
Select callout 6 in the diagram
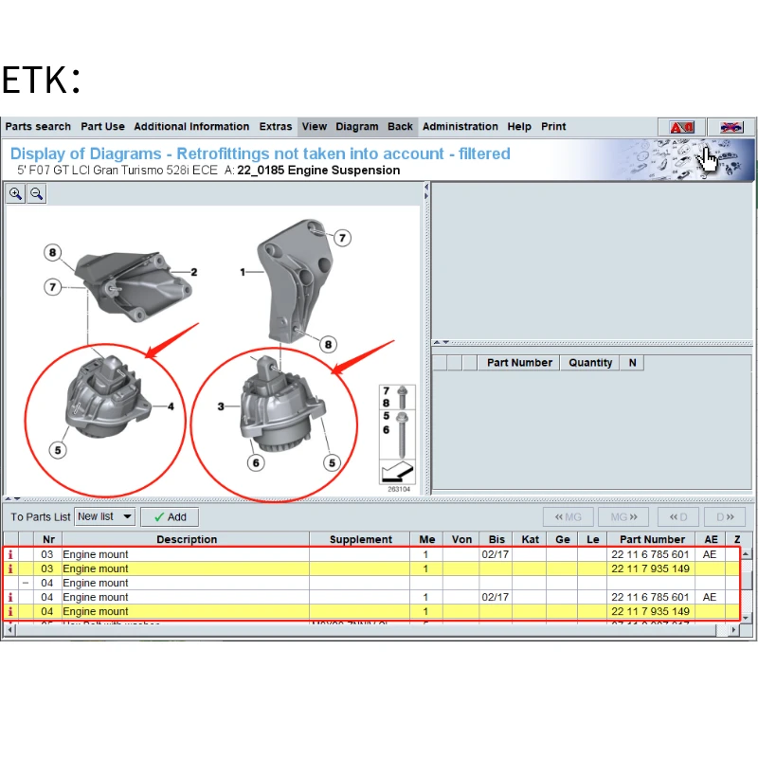[x=256, y=463]
